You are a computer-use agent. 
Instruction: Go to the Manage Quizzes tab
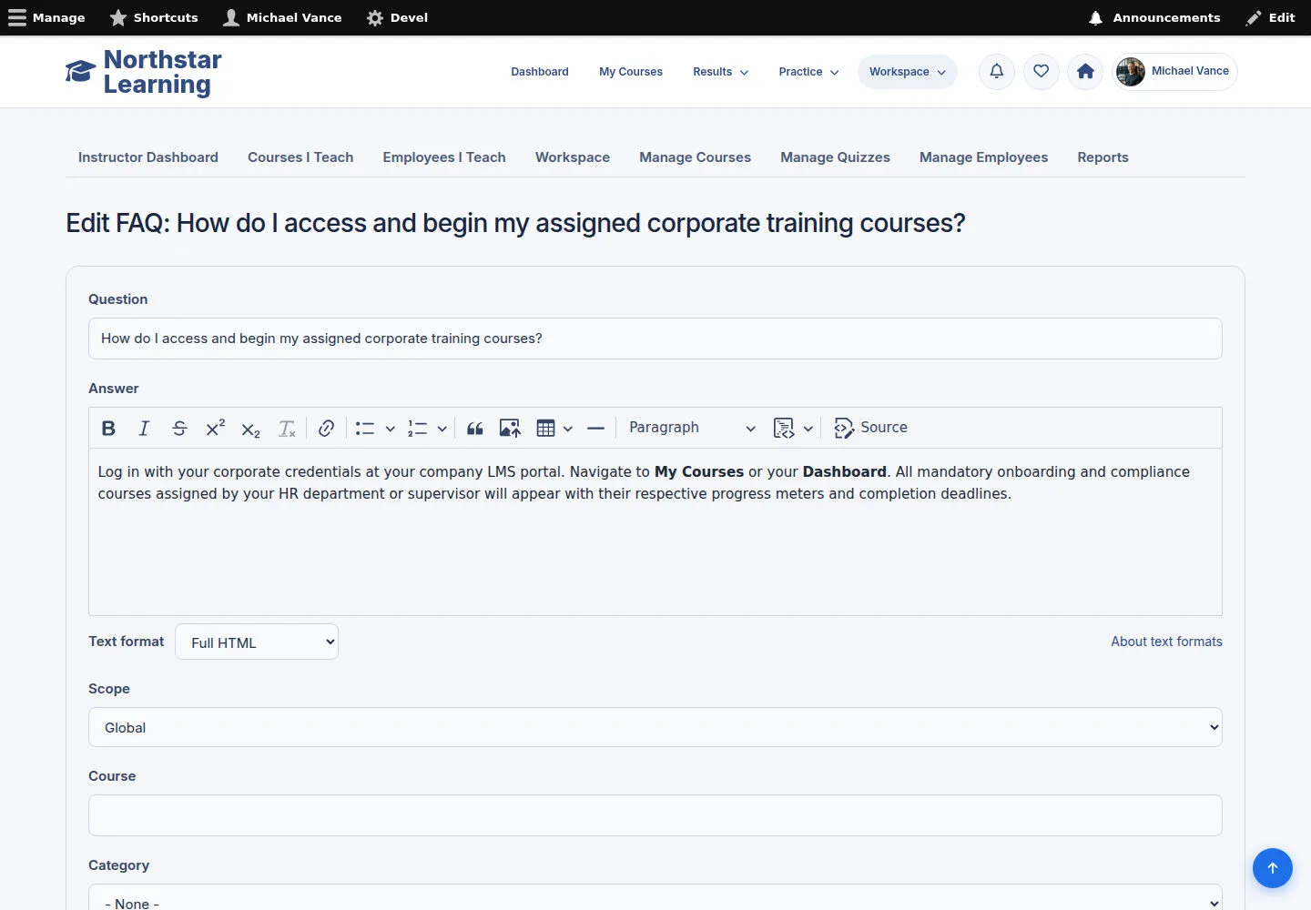tap(835, 157)
